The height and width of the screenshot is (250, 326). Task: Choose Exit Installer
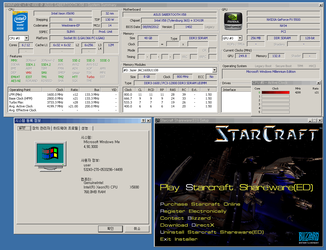tap(179, 239)
